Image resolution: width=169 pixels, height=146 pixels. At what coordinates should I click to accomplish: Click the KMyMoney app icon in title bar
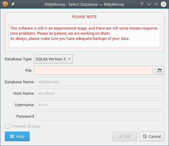click(x=5, y=4)
